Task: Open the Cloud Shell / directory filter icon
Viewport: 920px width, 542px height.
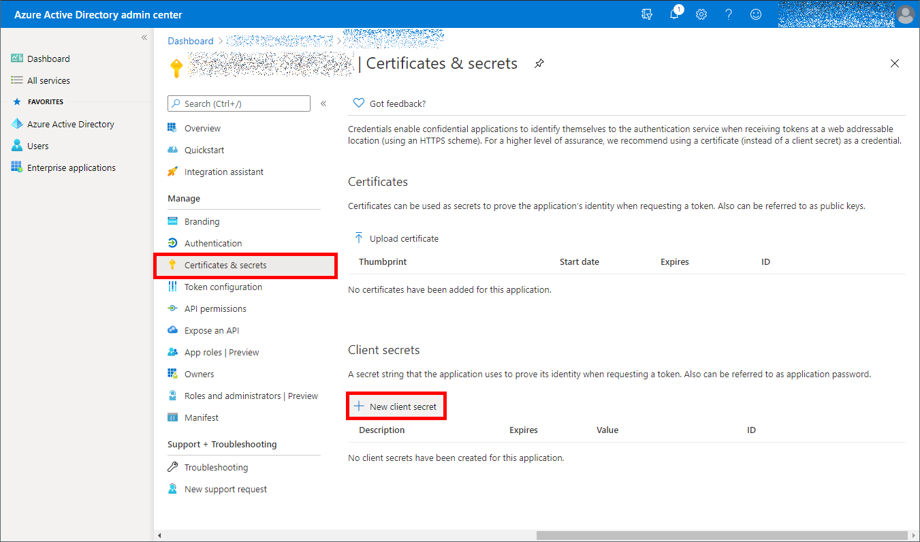Action: [647, 14]
